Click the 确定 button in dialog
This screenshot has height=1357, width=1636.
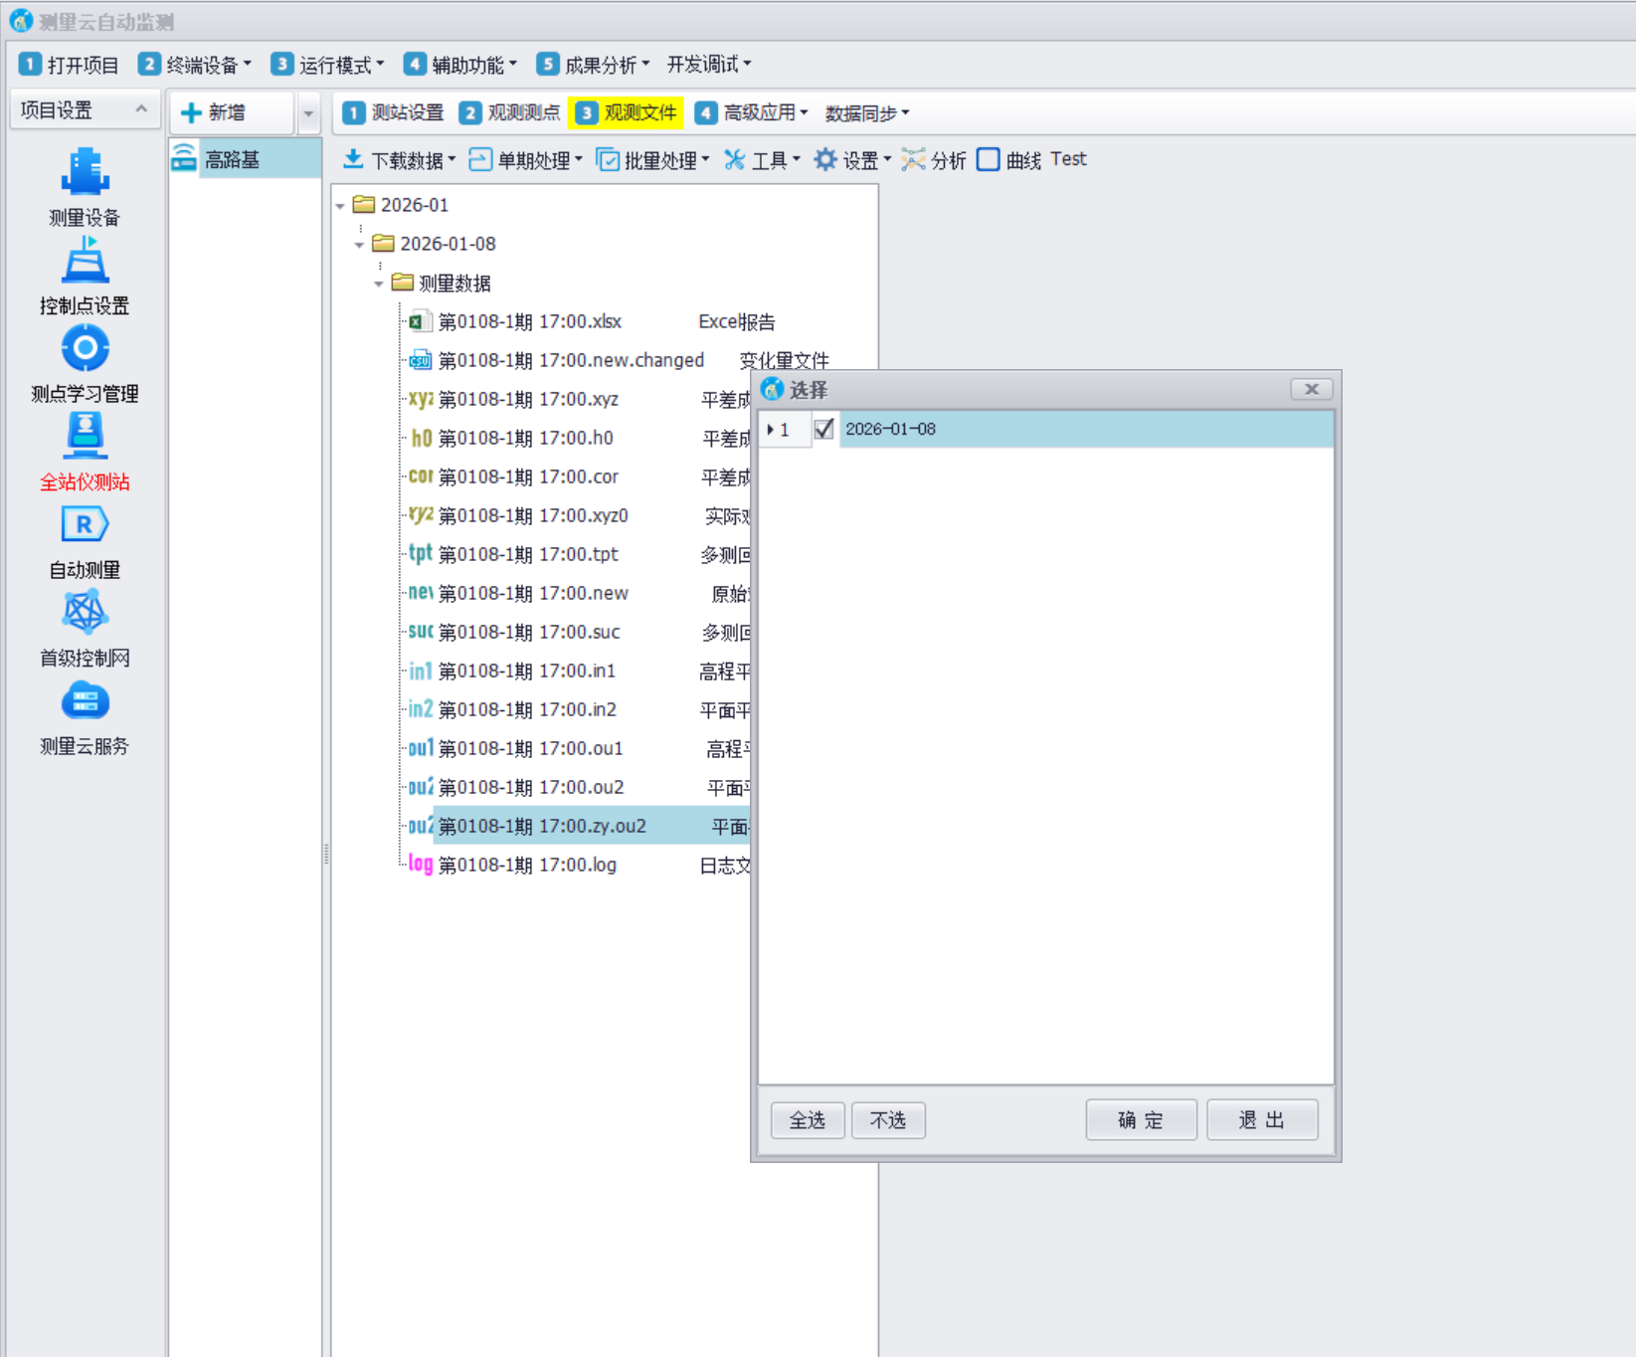(x=1140, y=1120)
